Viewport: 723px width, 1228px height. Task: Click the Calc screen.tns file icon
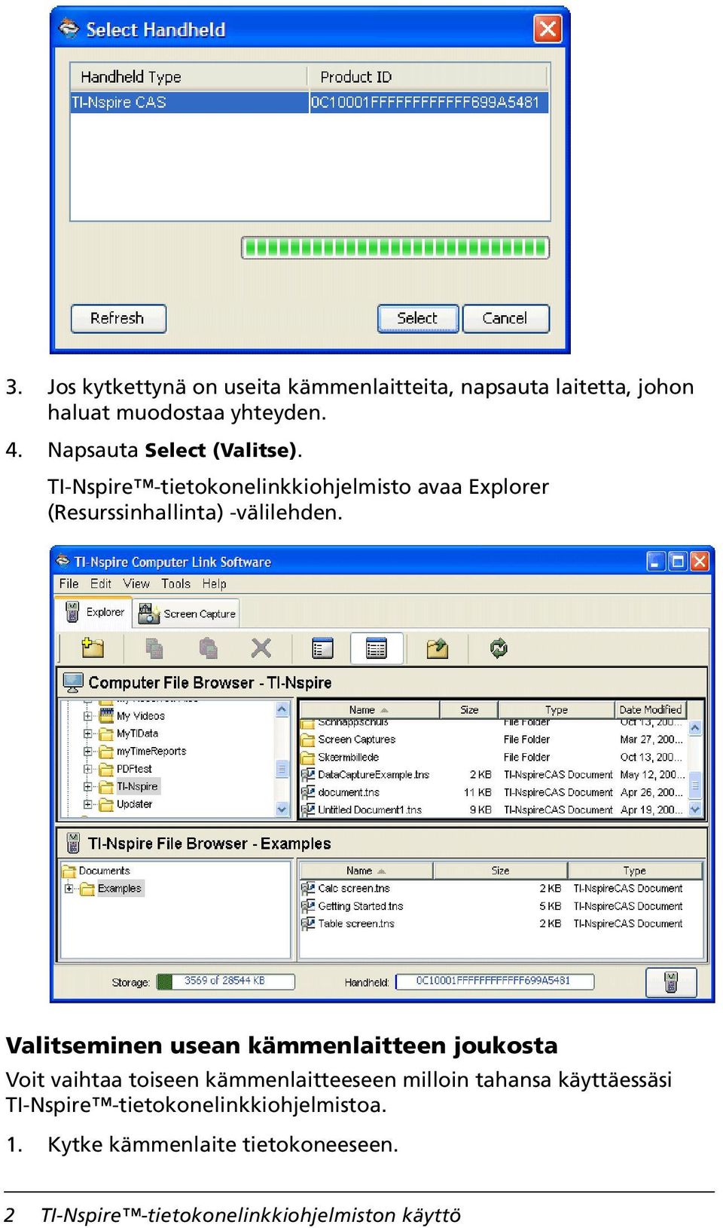coord(307,889)
